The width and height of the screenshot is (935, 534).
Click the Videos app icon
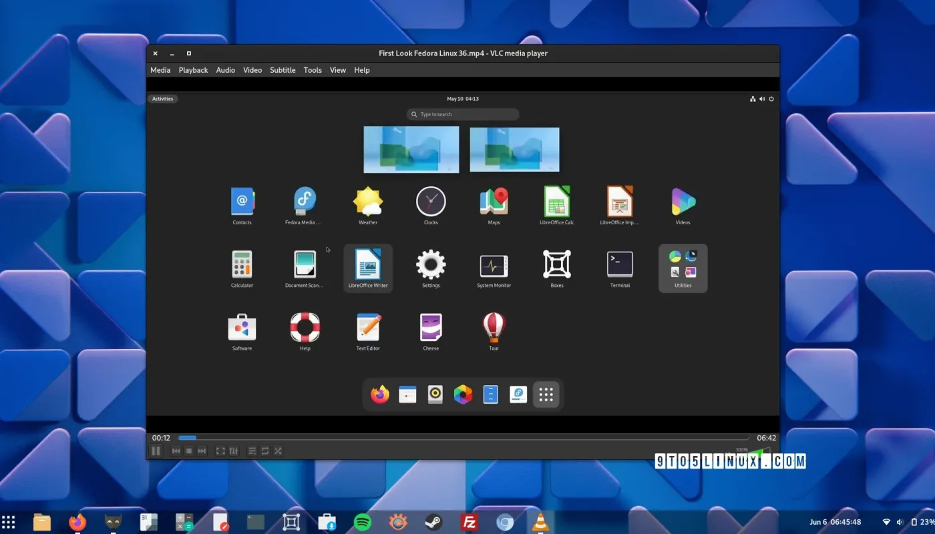[683, 201]
